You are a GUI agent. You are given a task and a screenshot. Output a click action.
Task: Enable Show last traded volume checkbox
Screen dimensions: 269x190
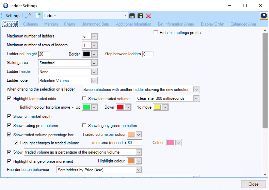pos(84,98)
